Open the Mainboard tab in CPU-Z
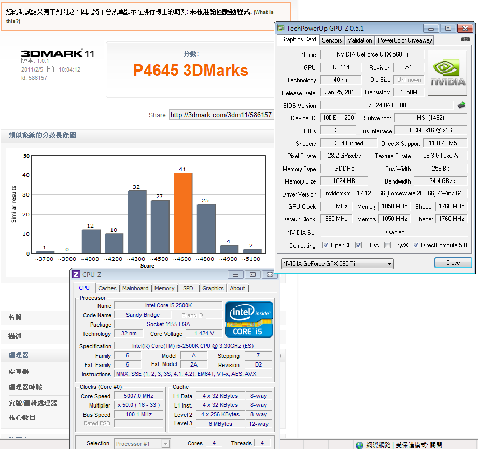478x449 pixels. tap(135, 288)
